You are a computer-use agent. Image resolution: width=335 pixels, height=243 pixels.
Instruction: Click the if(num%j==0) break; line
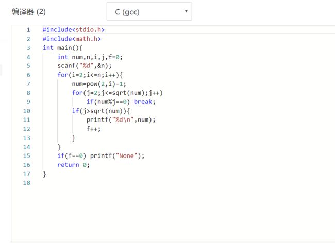click(121, 102)
